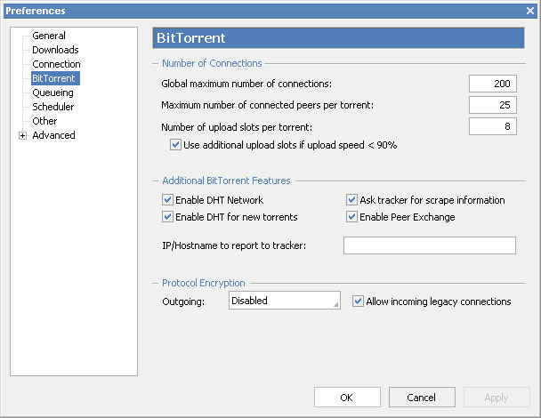This screenshot has height=418, width=541.
Task: Click the Number of Connections heading
Action: click(212, 63)
